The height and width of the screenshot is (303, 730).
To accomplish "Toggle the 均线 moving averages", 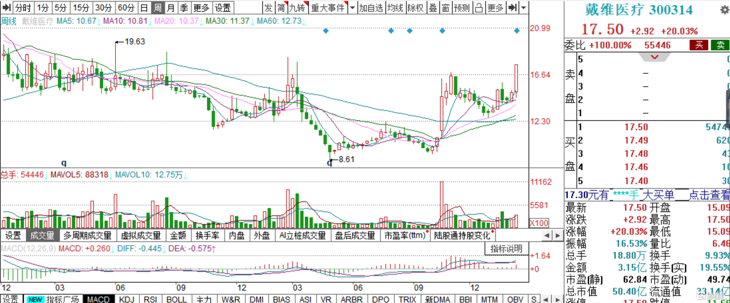I will tap(395, 8).
